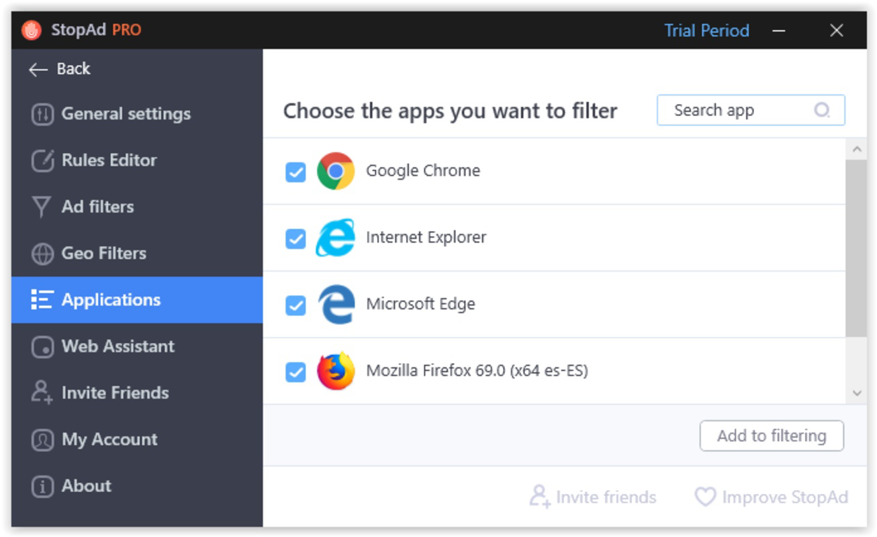This screenshot has width=877, height=537.
Task: Click the scrollbar down arrow
Action: click(856, 393)
